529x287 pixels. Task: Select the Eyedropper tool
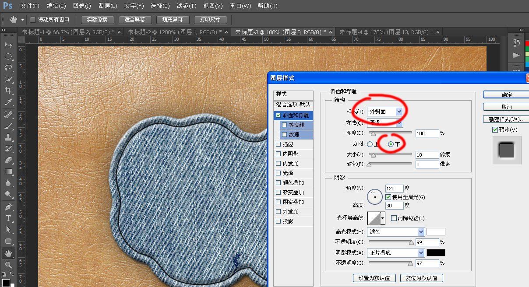tap(8, 102)
